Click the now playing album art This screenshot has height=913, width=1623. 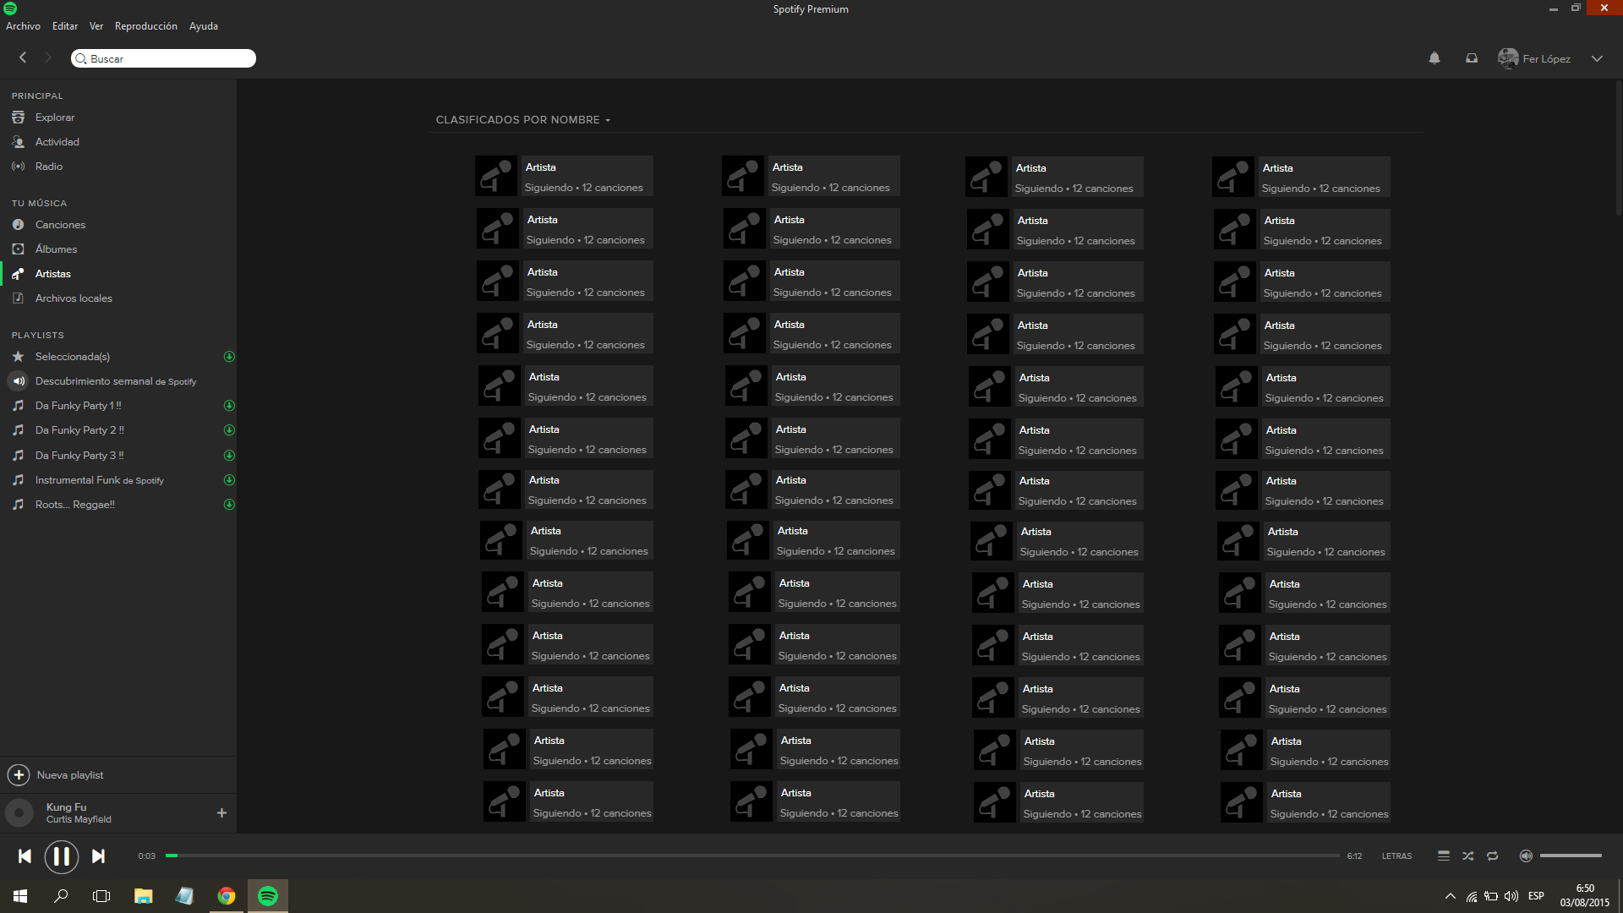[19, 813]
